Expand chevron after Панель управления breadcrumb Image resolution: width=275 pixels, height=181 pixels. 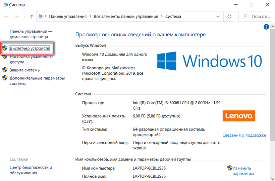click(x=90, y=16)
